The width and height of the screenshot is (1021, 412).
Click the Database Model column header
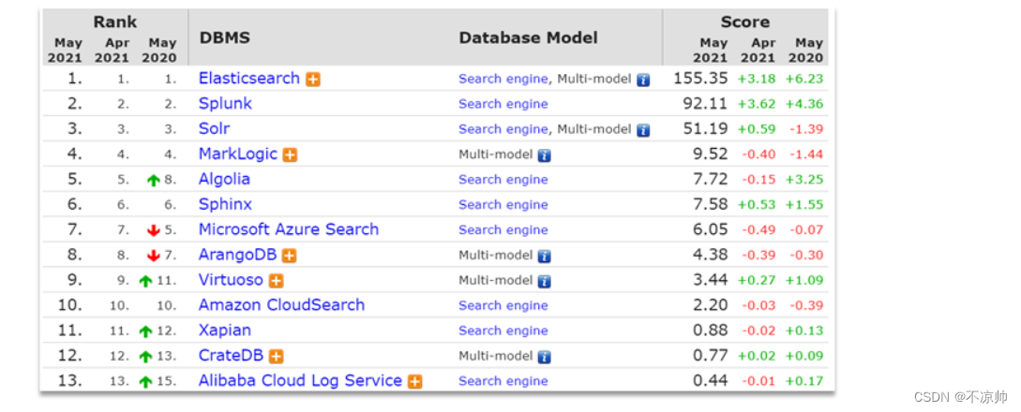(528, 37)
